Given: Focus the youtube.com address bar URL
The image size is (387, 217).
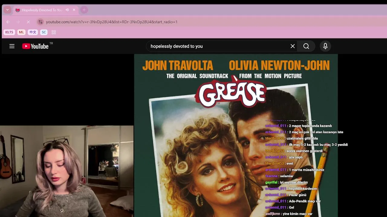Looking at the screenshot, I should [x=112, y=22].
